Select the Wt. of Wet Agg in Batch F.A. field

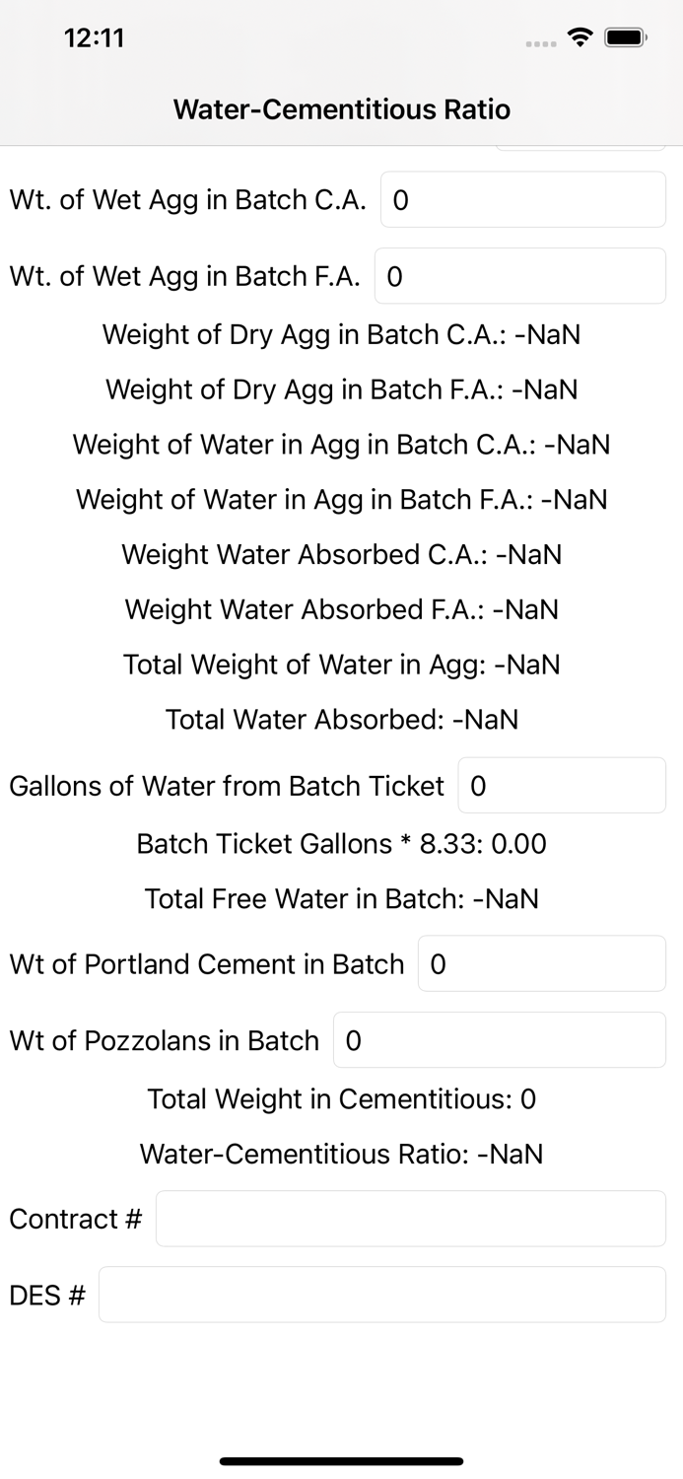coord(519,276)
